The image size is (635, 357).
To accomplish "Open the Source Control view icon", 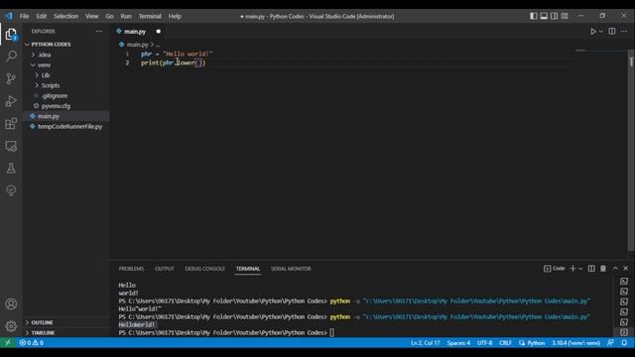I will (11, 78).
